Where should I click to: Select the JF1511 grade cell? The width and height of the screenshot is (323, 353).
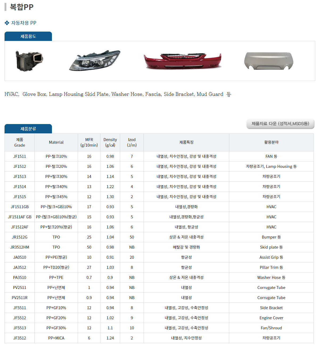coord(20,156)
